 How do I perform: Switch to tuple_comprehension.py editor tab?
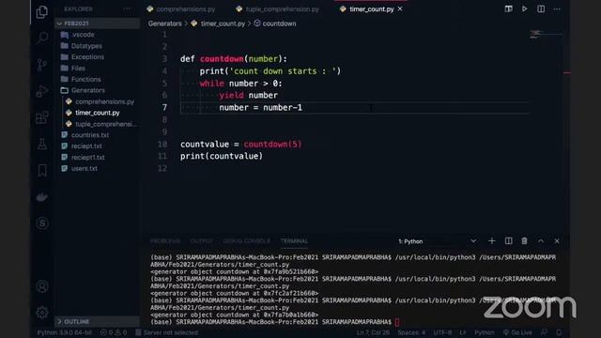tap(278, 8)
